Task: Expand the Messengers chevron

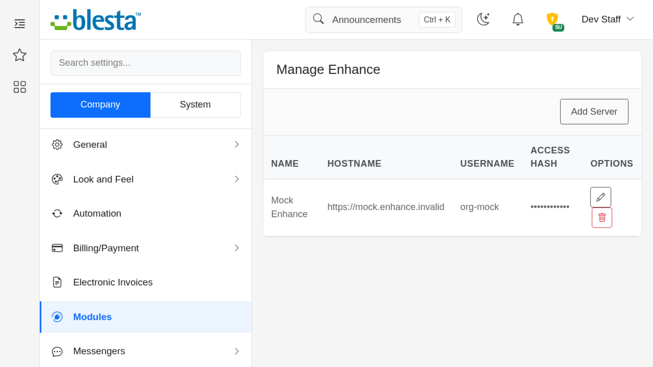Action: point(237,351)
